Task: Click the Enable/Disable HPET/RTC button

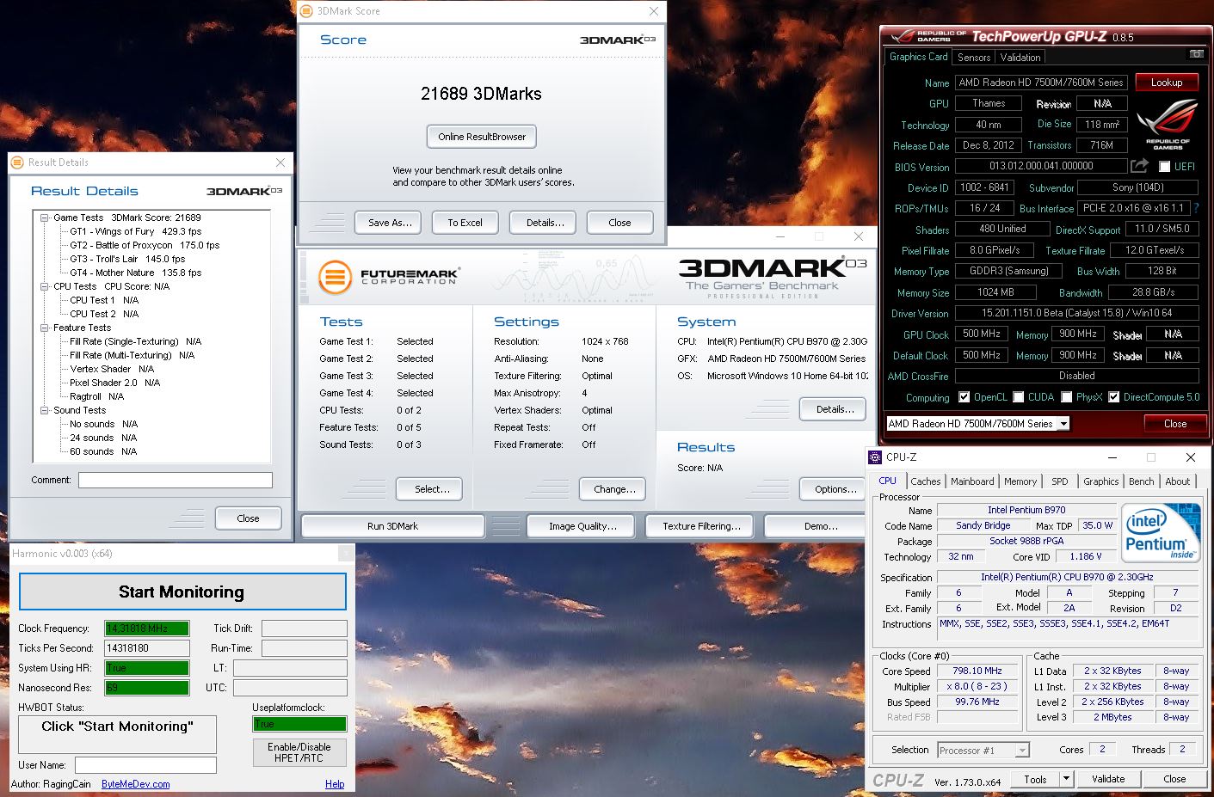Action: pyautogui.click(x=299, y=752)
